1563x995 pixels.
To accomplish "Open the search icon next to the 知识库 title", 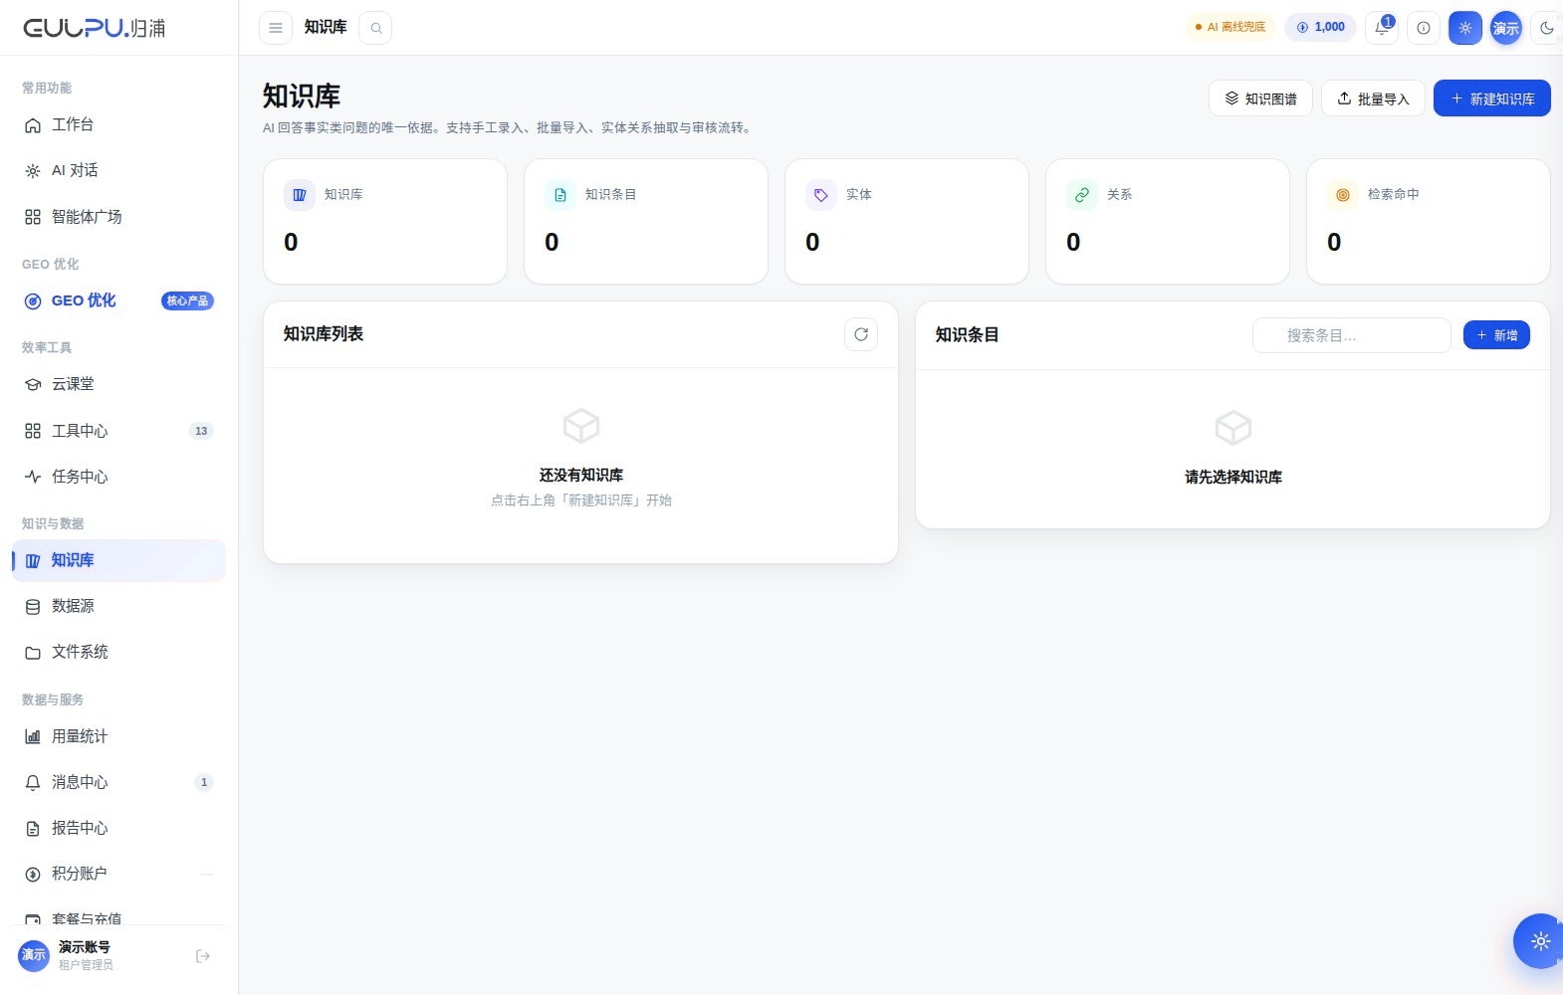I will (x=375, y=28).
